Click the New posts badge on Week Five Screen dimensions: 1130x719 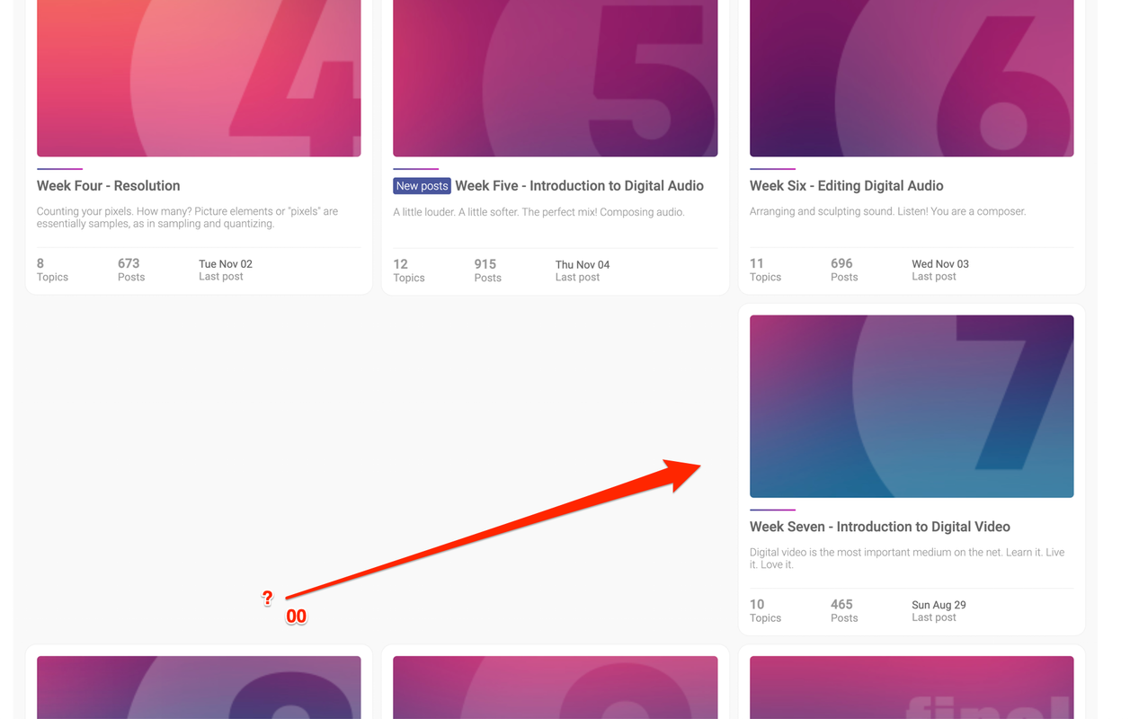coord(422,186)
